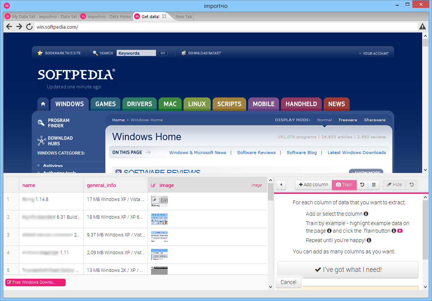Switch to My Data Set tab

click(x=41, y=17)
